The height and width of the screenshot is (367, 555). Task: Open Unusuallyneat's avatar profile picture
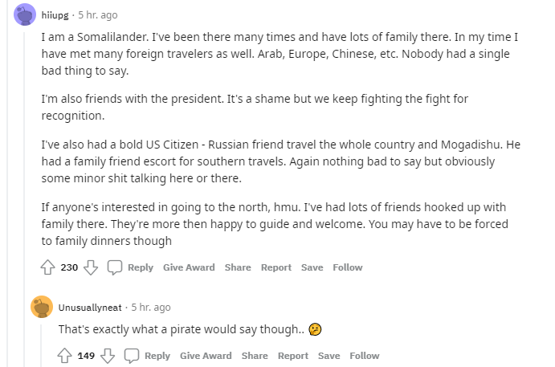click(x=42, y=308)
